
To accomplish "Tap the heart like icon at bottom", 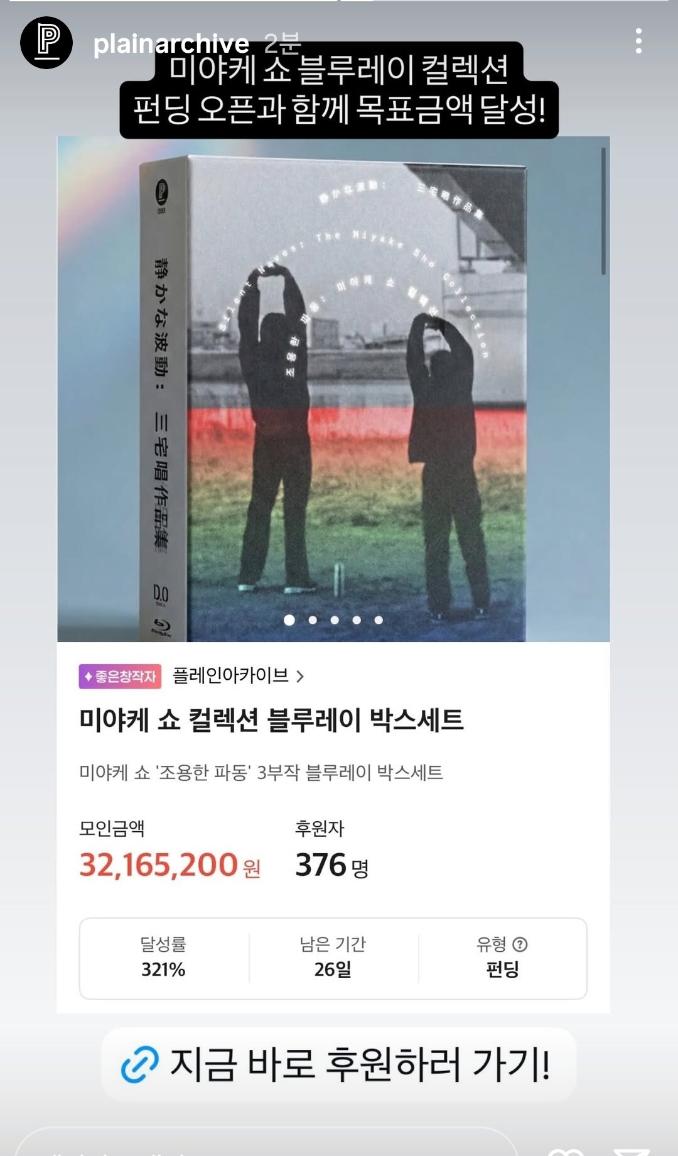I will [566, 1150].
